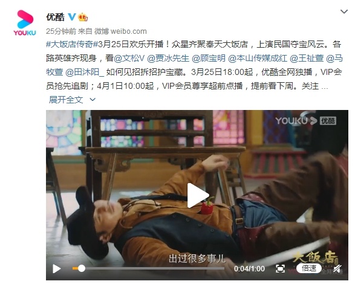
Task: Start playback from the bottom-left play icon
Action: pos(56,269)
